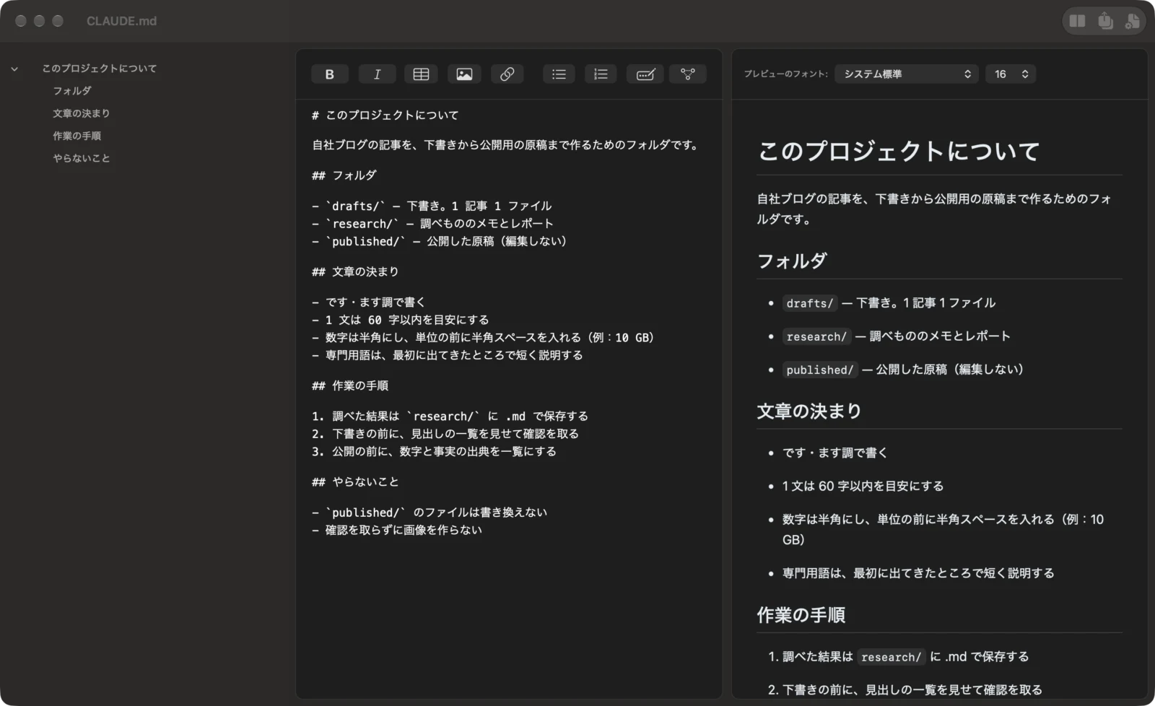Click the `research/` — 調べもののメモとレポート editor line
This screenshot has width=1155, height=706.
(x=432, y=224)
